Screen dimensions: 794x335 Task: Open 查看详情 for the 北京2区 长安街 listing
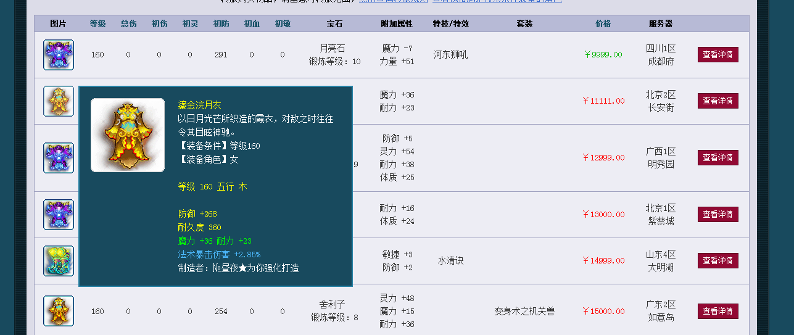[x=718, y=101]
